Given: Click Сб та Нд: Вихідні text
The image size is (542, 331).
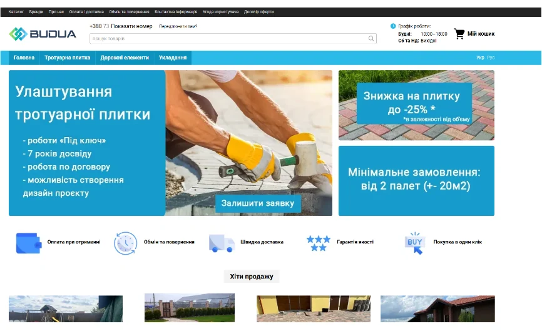Looking at the screenshot, I should 417,41.
